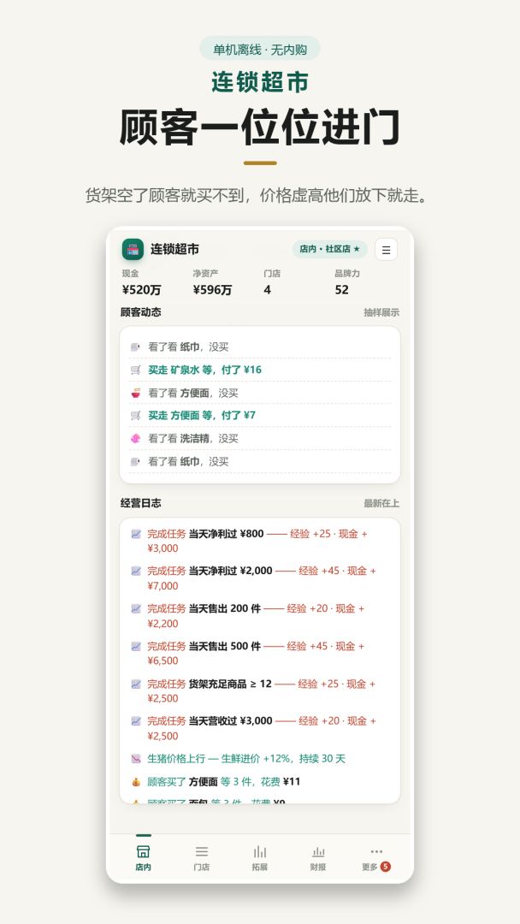Select log entry 货架充足商品 ≥ 12
520x924 pixels.
260,691
